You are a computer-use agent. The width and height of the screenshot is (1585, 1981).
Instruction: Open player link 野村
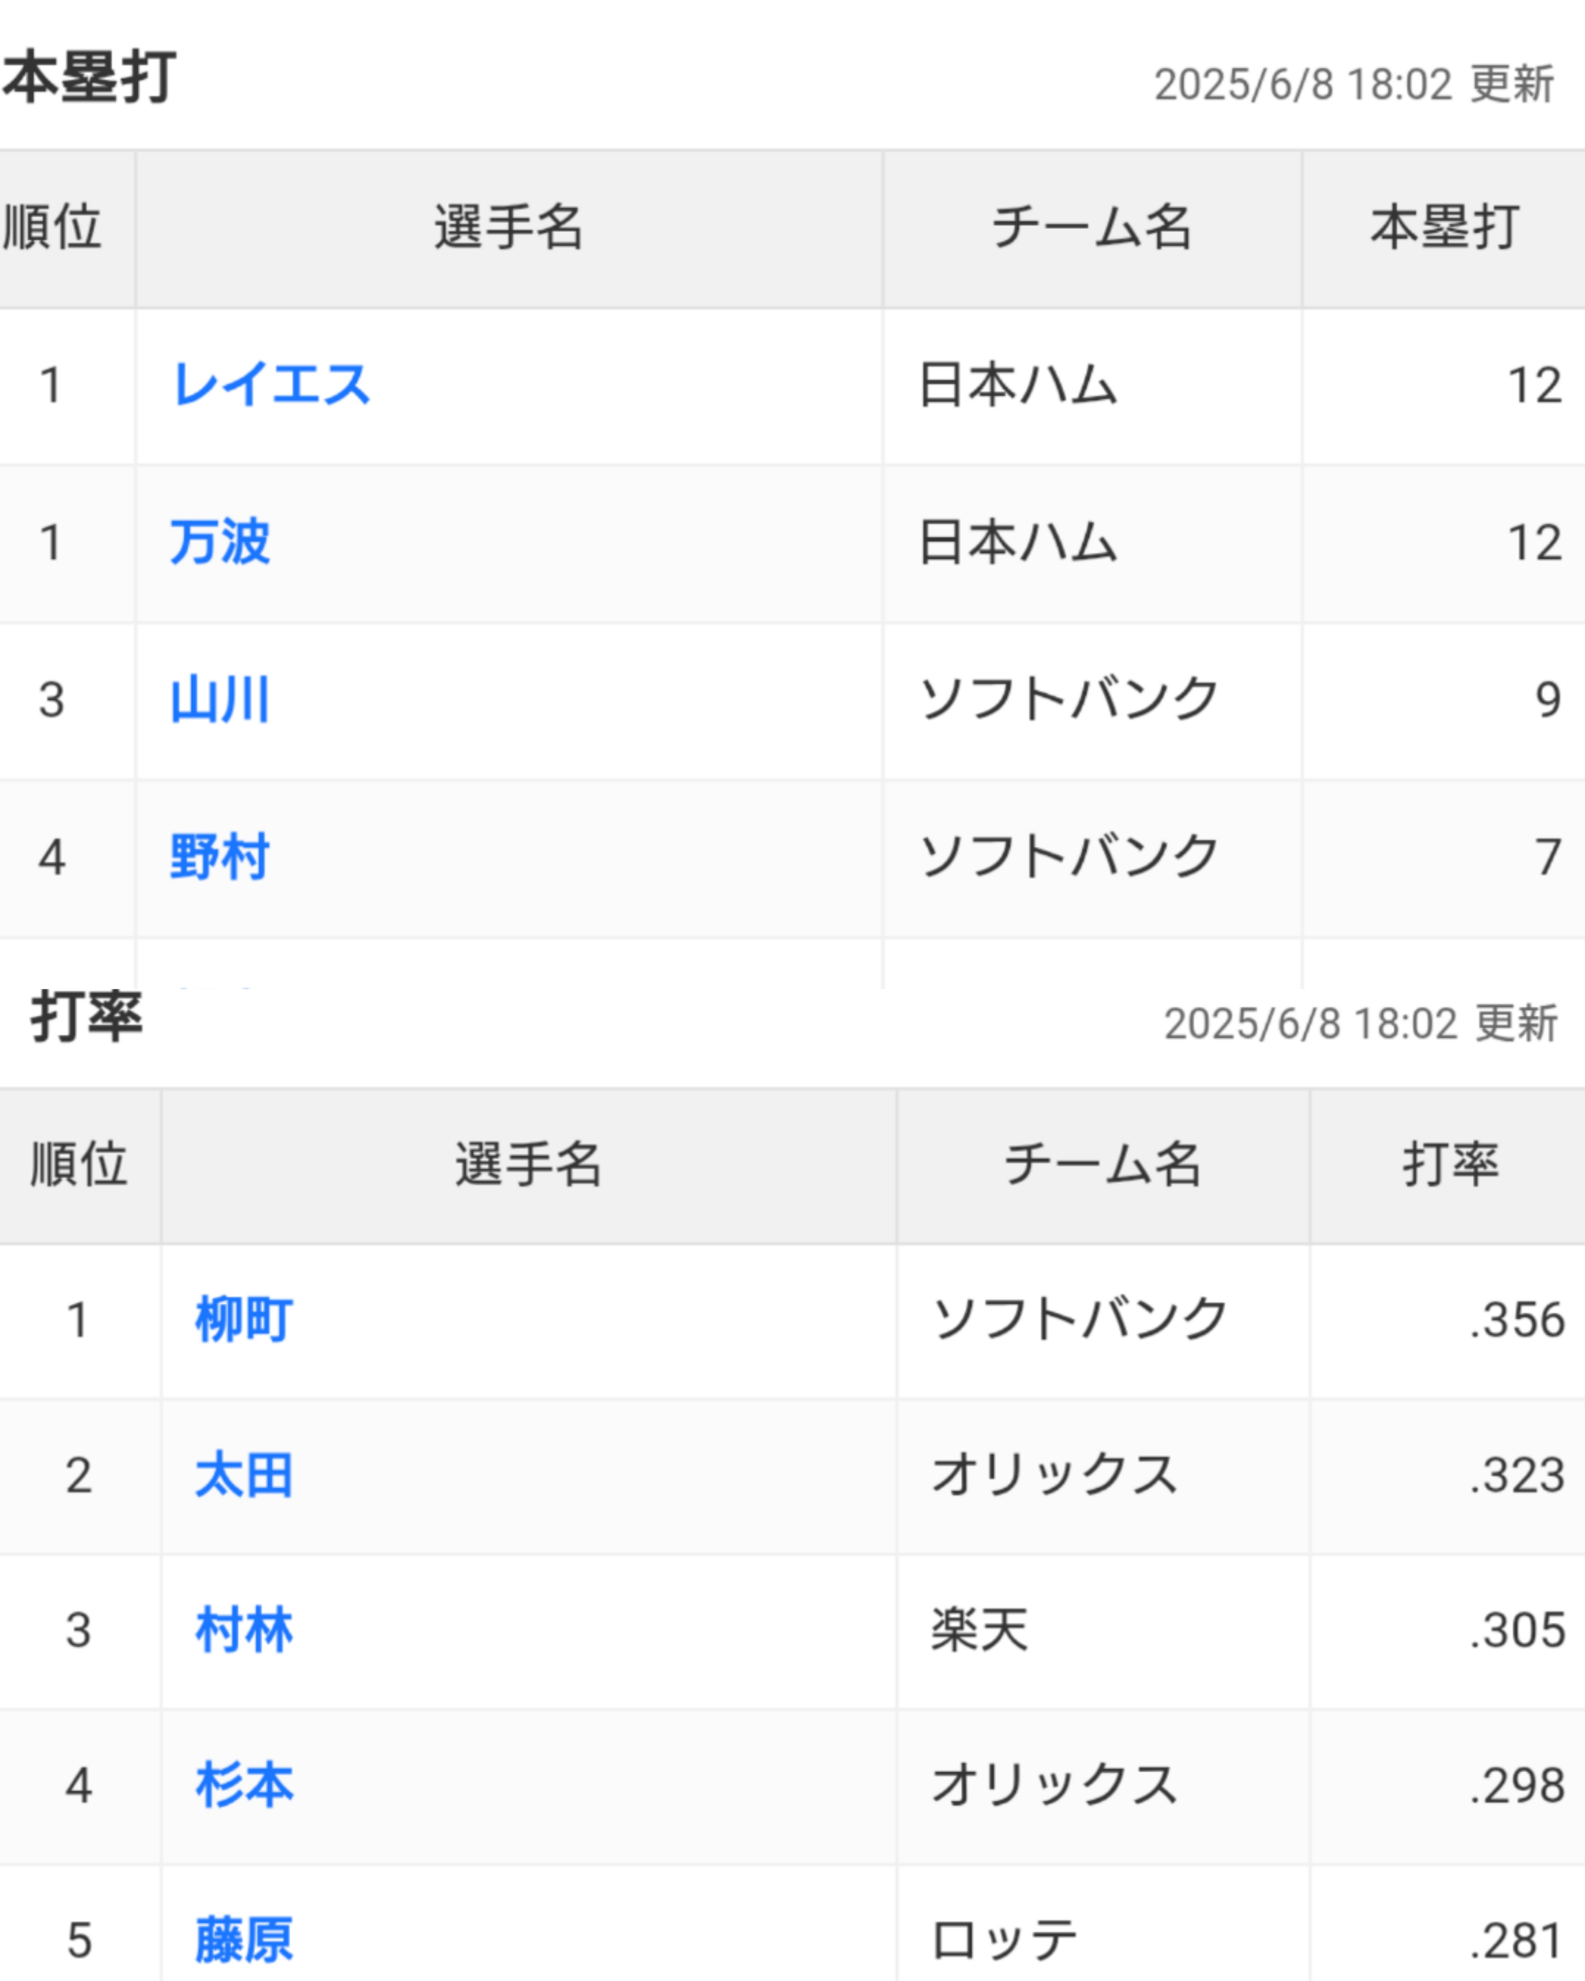220,857
